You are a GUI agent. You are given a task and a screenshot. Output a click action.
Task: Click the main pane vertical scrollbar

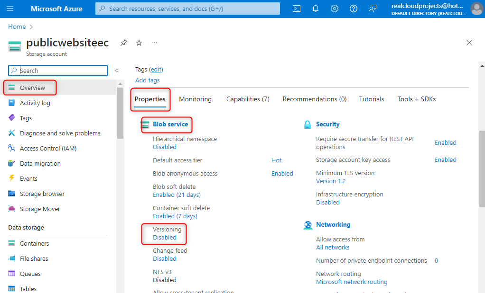point(482,170)
